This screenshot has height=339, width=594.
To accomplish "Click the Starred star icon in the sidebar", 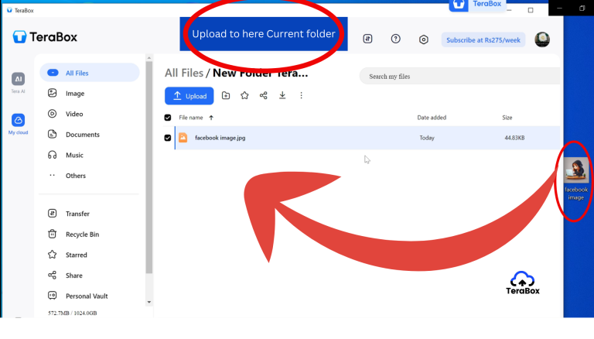I will click(53, 255).
